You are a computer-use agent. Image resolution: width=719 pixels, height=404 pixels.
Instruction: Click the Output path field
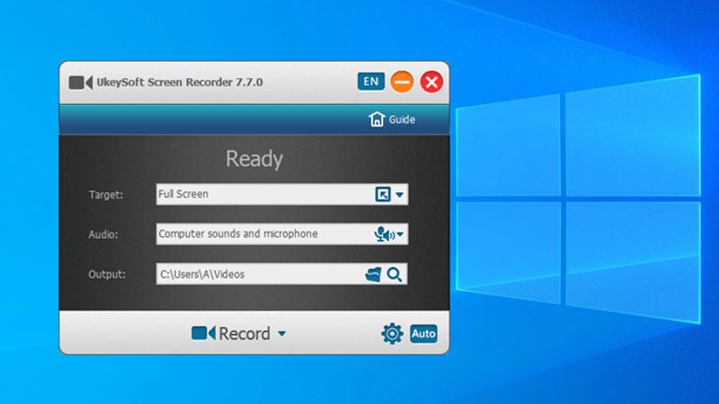pyautogui.click(x=281, y=274)
